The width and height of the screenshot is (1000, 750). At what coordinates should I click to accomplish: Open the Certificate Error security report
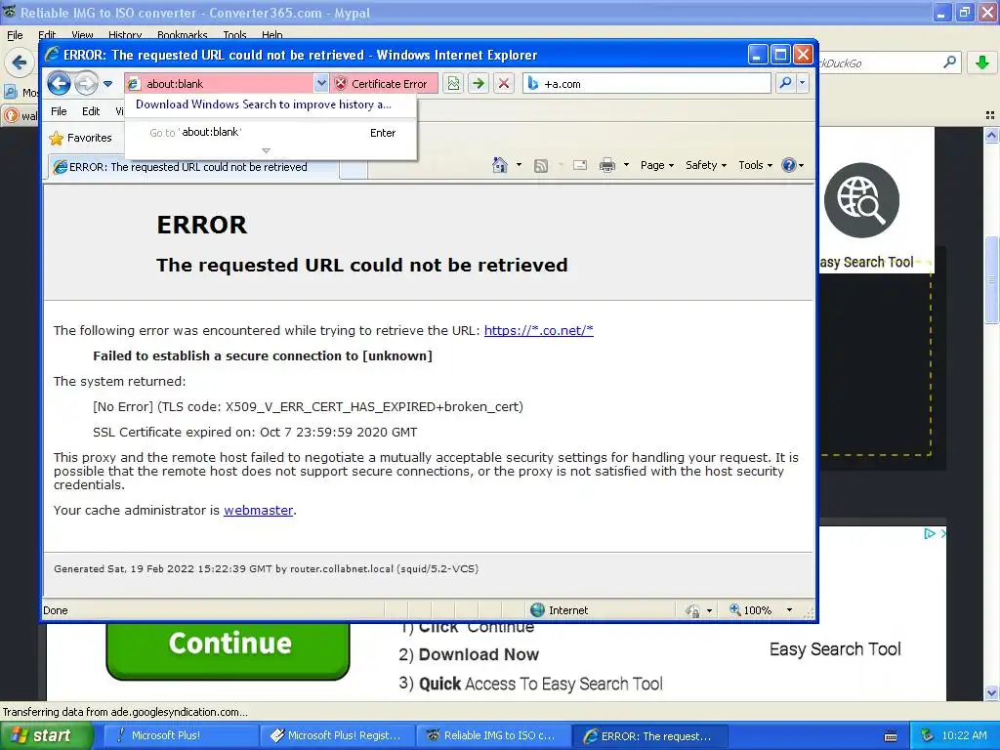383,84
